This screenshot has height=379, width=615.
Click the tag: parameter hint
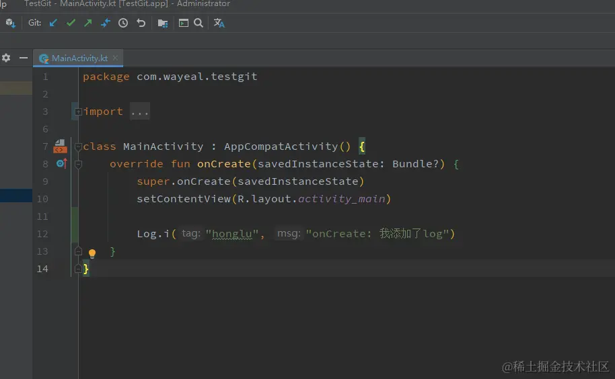(191, 234)
